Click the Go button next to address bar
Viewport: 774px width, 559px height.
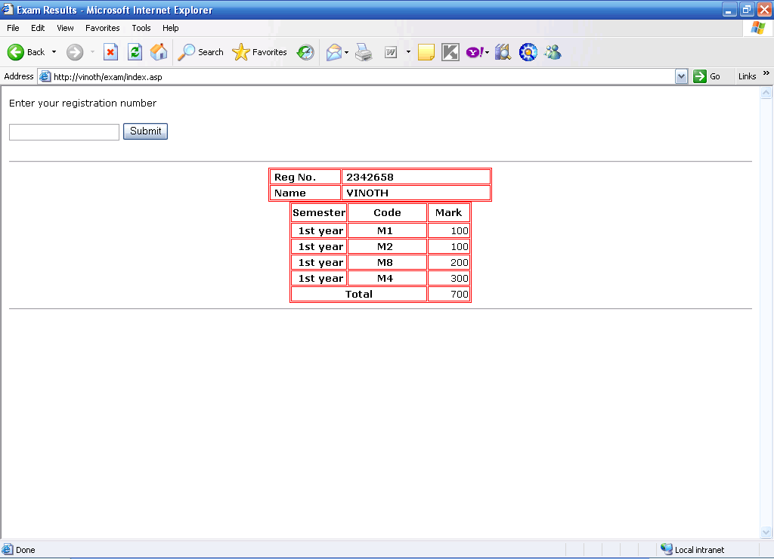[707, 76]
